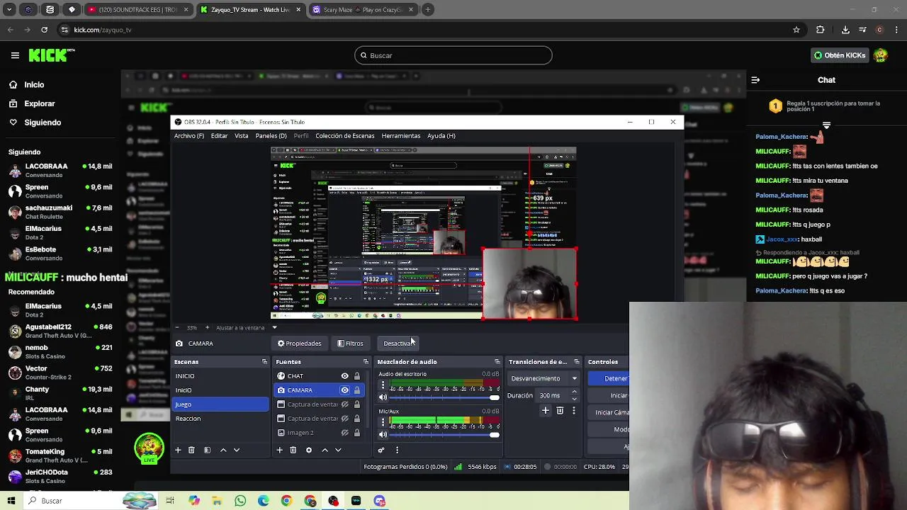Focus the Kick Buscar search field

(x=453, y=55)
